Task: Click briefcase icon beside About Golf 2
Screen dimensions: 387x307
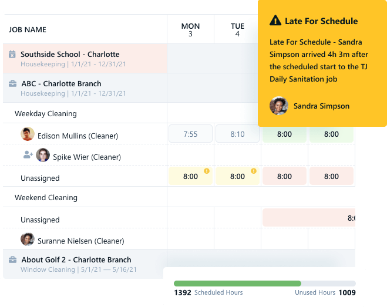Action: pyautogui.click(x=12, y=260)
